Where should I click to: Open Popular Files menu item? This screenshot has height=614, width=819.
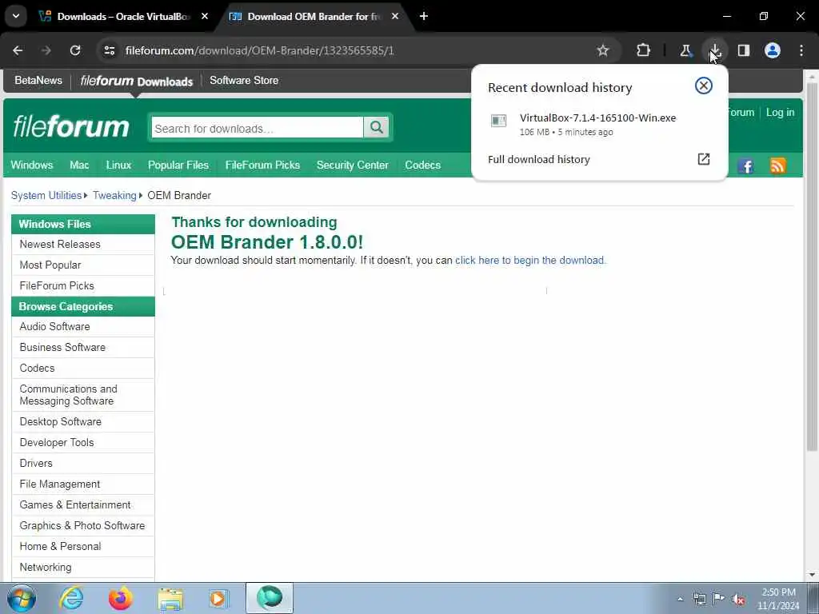[178, 165]
